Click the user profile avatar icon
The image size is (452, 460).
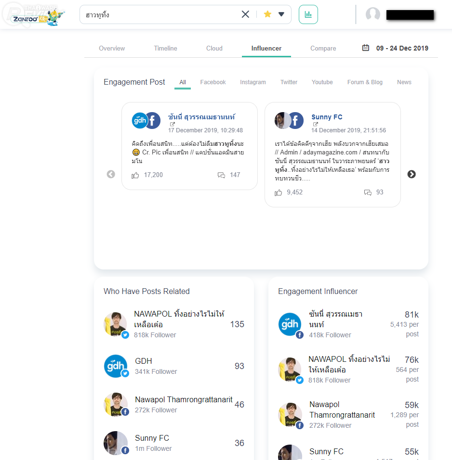372,14
